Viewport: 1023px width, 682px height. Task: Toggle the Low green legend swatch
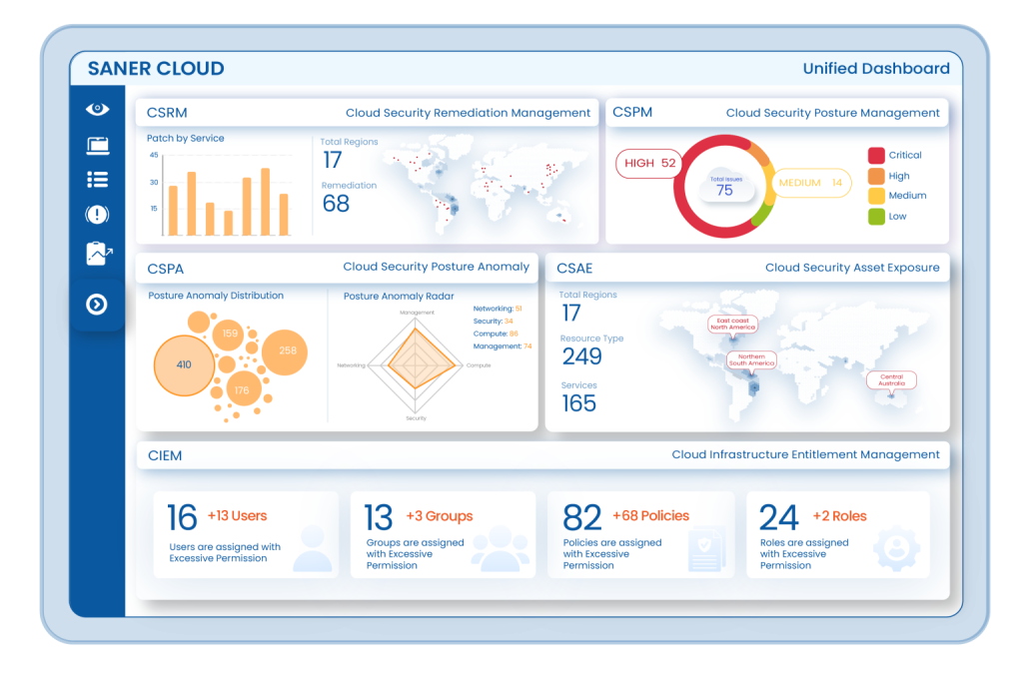(876, 216)
